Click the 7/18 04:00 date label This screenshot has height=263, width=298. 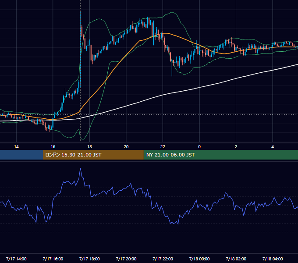(x=273, y=259)
